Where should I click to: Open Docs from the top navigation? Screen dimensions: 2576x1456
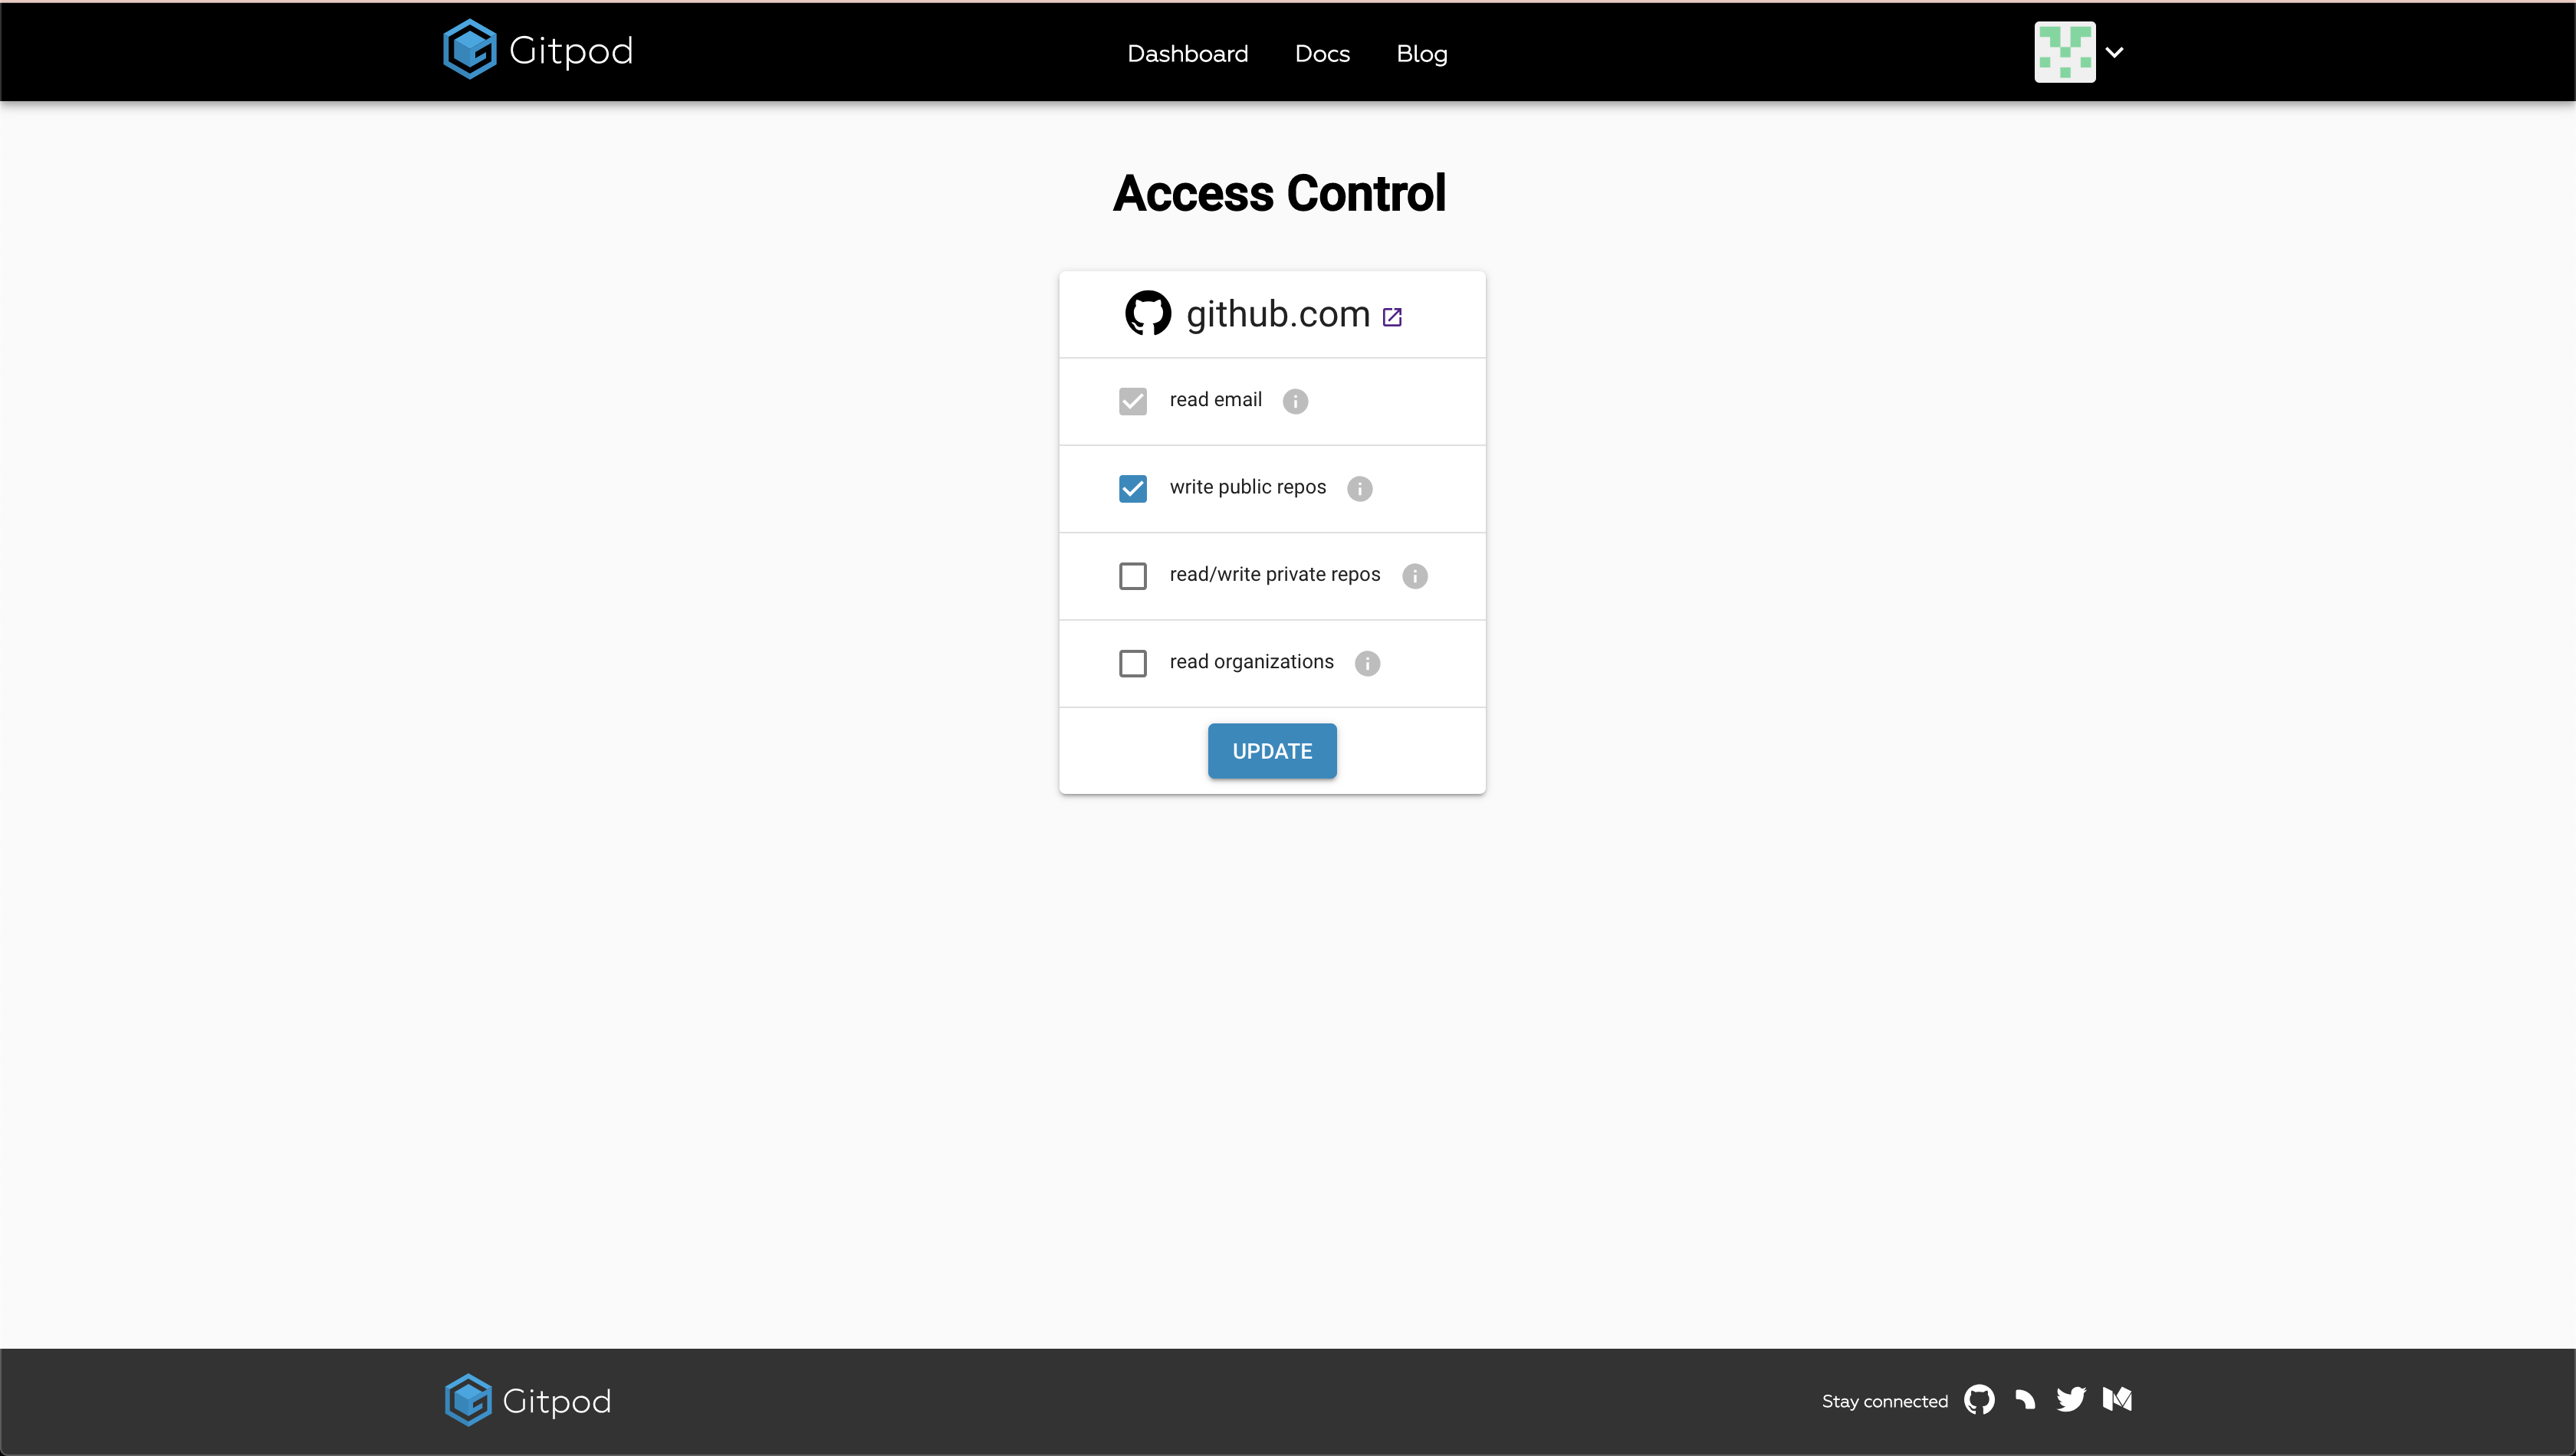(1322, 54)
